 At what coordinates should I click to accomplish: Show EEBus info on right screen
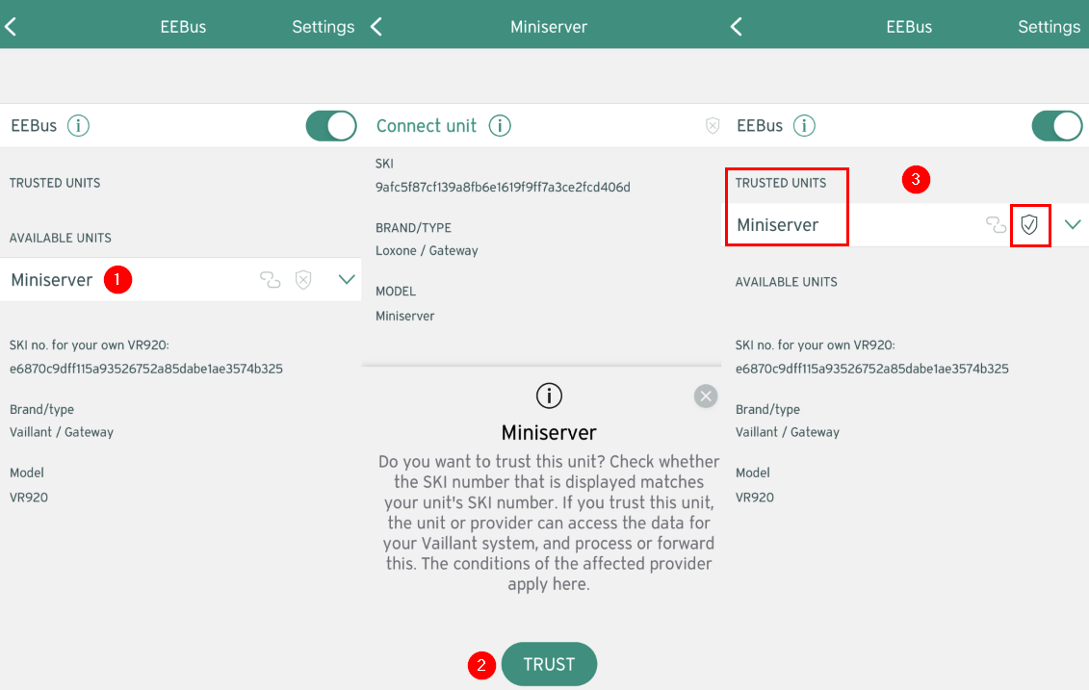pos(804,126)
